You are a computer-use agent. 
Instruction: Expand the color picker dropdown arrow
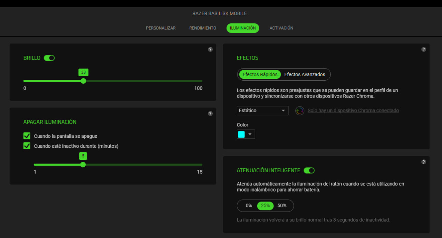(250, 134)
